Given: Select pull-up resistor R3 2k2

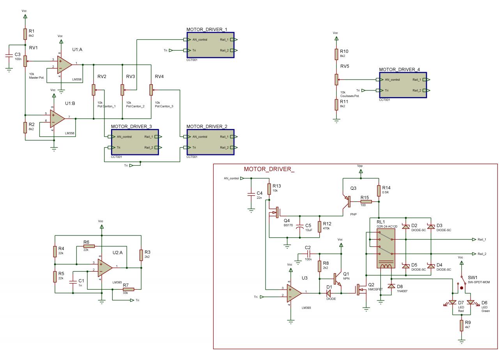Looking at the screenshot, I should click(141, 255).
